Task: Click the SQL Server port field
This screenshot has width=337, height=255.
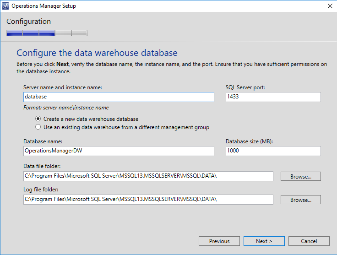Action: (x=273, y=97)
